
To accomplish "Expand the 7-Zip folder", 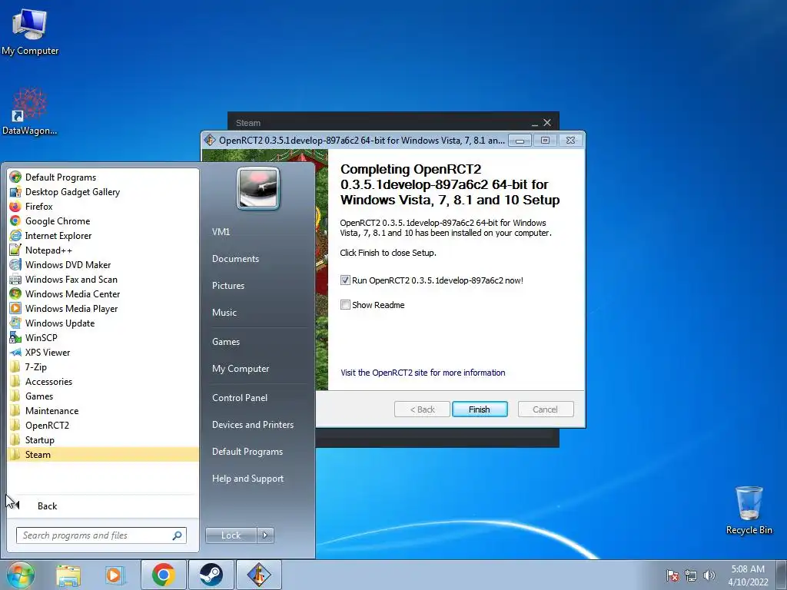I will click(35, 366).
